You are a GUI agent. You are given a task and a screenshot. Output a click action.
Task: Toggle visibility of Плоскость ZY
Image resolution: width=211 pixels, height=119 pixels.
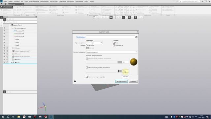click(4, 37)
